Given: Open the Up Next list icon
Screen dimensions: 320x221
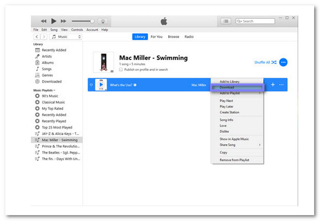Looking at the screenshot, I should [x=226, y=21].
